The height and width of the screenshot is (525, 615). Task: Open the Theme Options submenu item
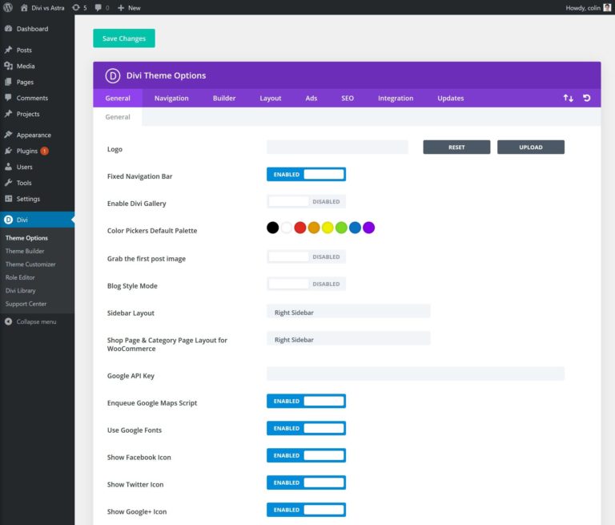click(x=26, y=238)
